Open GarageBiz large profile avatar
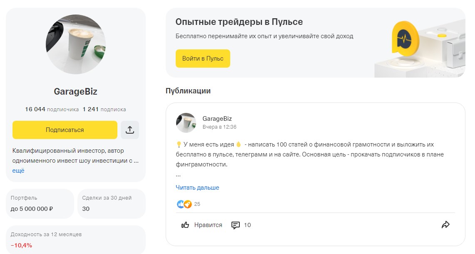The height and width of the screenshot is (254, 475). [x=76, y=44]
